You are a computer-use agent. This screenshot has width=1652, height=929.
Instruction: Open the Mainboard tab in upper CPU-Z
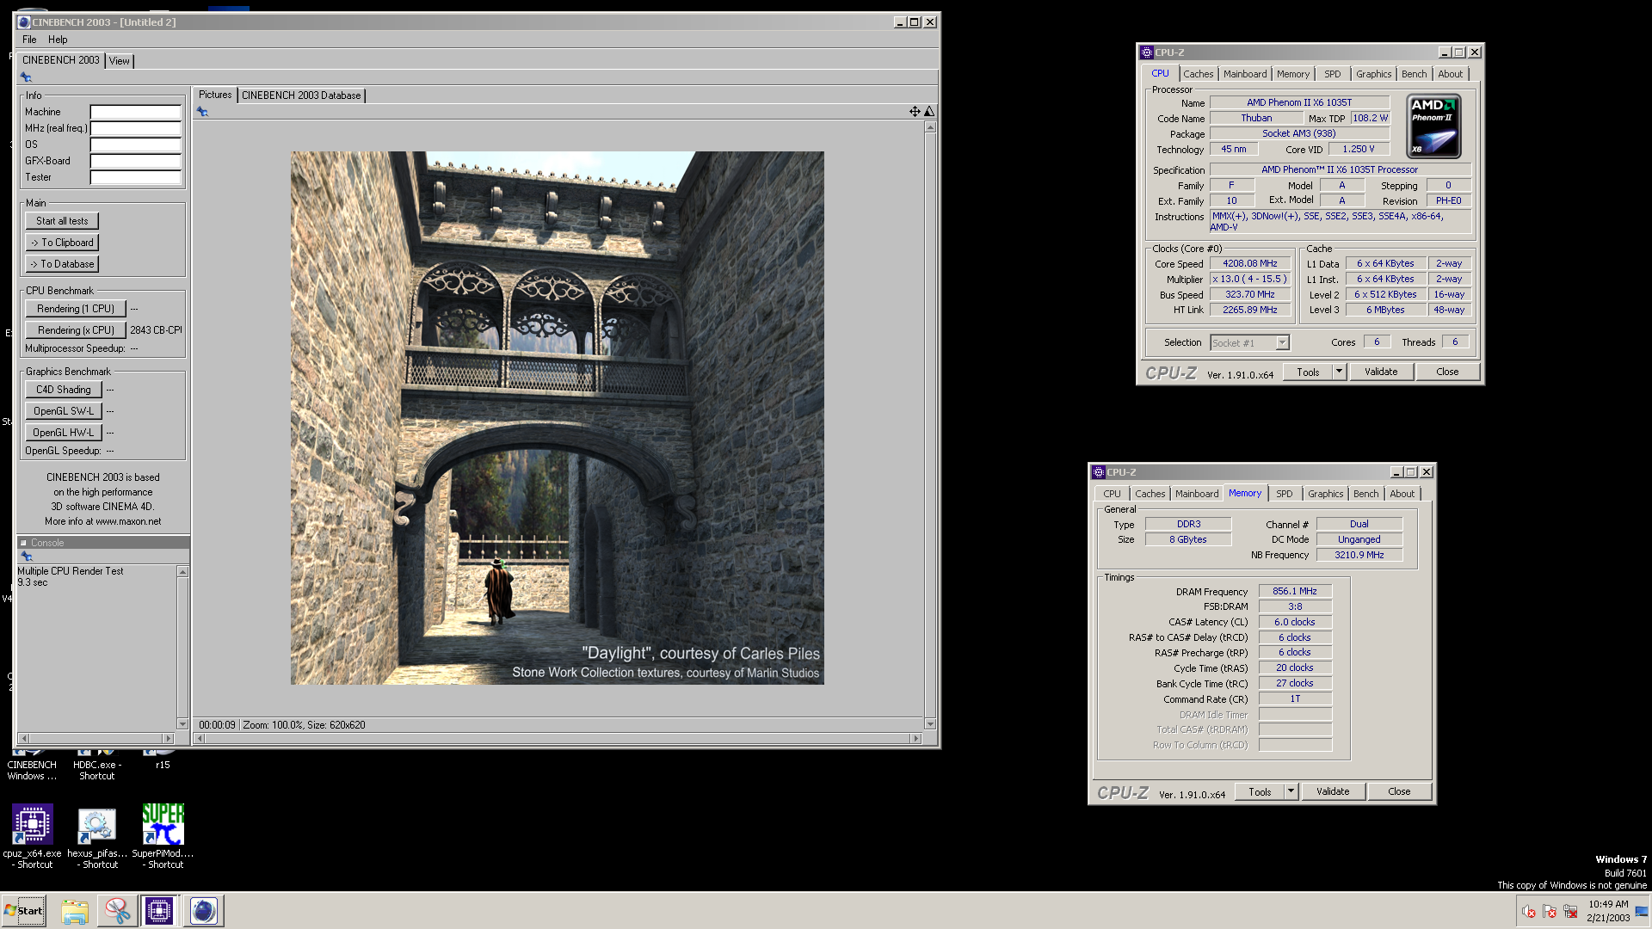(x=1245, y=74)
